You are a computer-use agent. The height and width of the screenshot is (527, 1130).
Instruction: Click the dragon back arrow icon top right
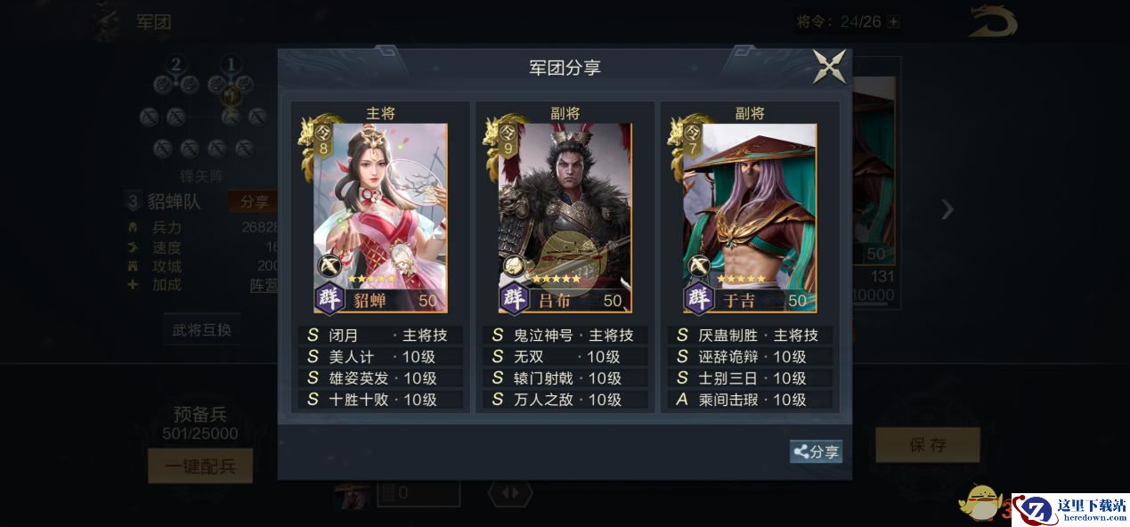pyautogui.click(x=994, y=22)
